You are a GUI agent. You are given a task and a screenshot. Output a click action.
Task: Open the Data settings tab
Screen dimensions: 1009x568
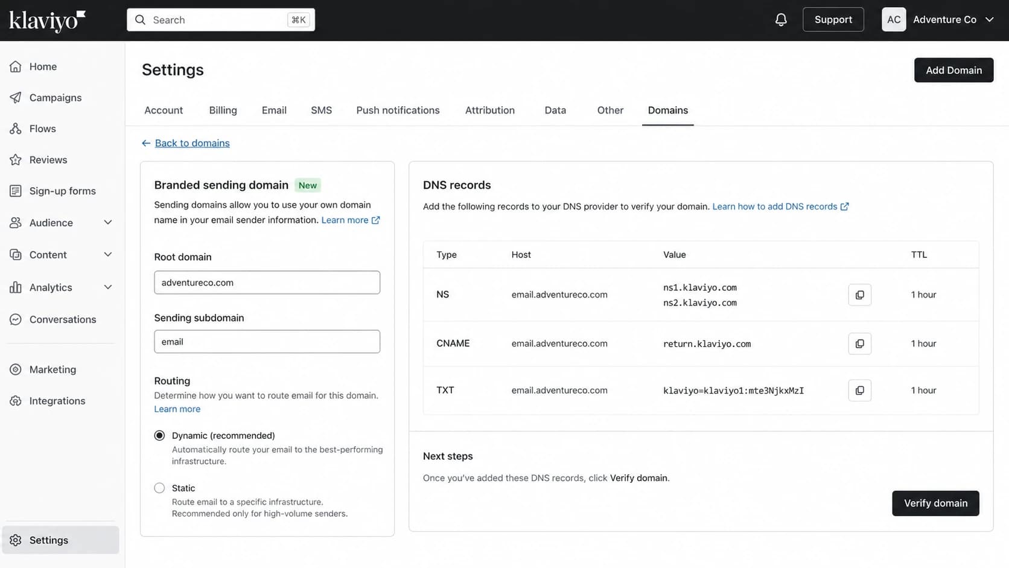point(555,110)
